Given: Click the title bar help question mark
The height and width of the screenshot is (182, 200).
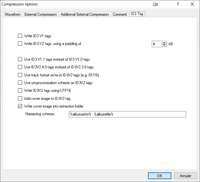Looking at the screenshot, I should click(178, 4).
